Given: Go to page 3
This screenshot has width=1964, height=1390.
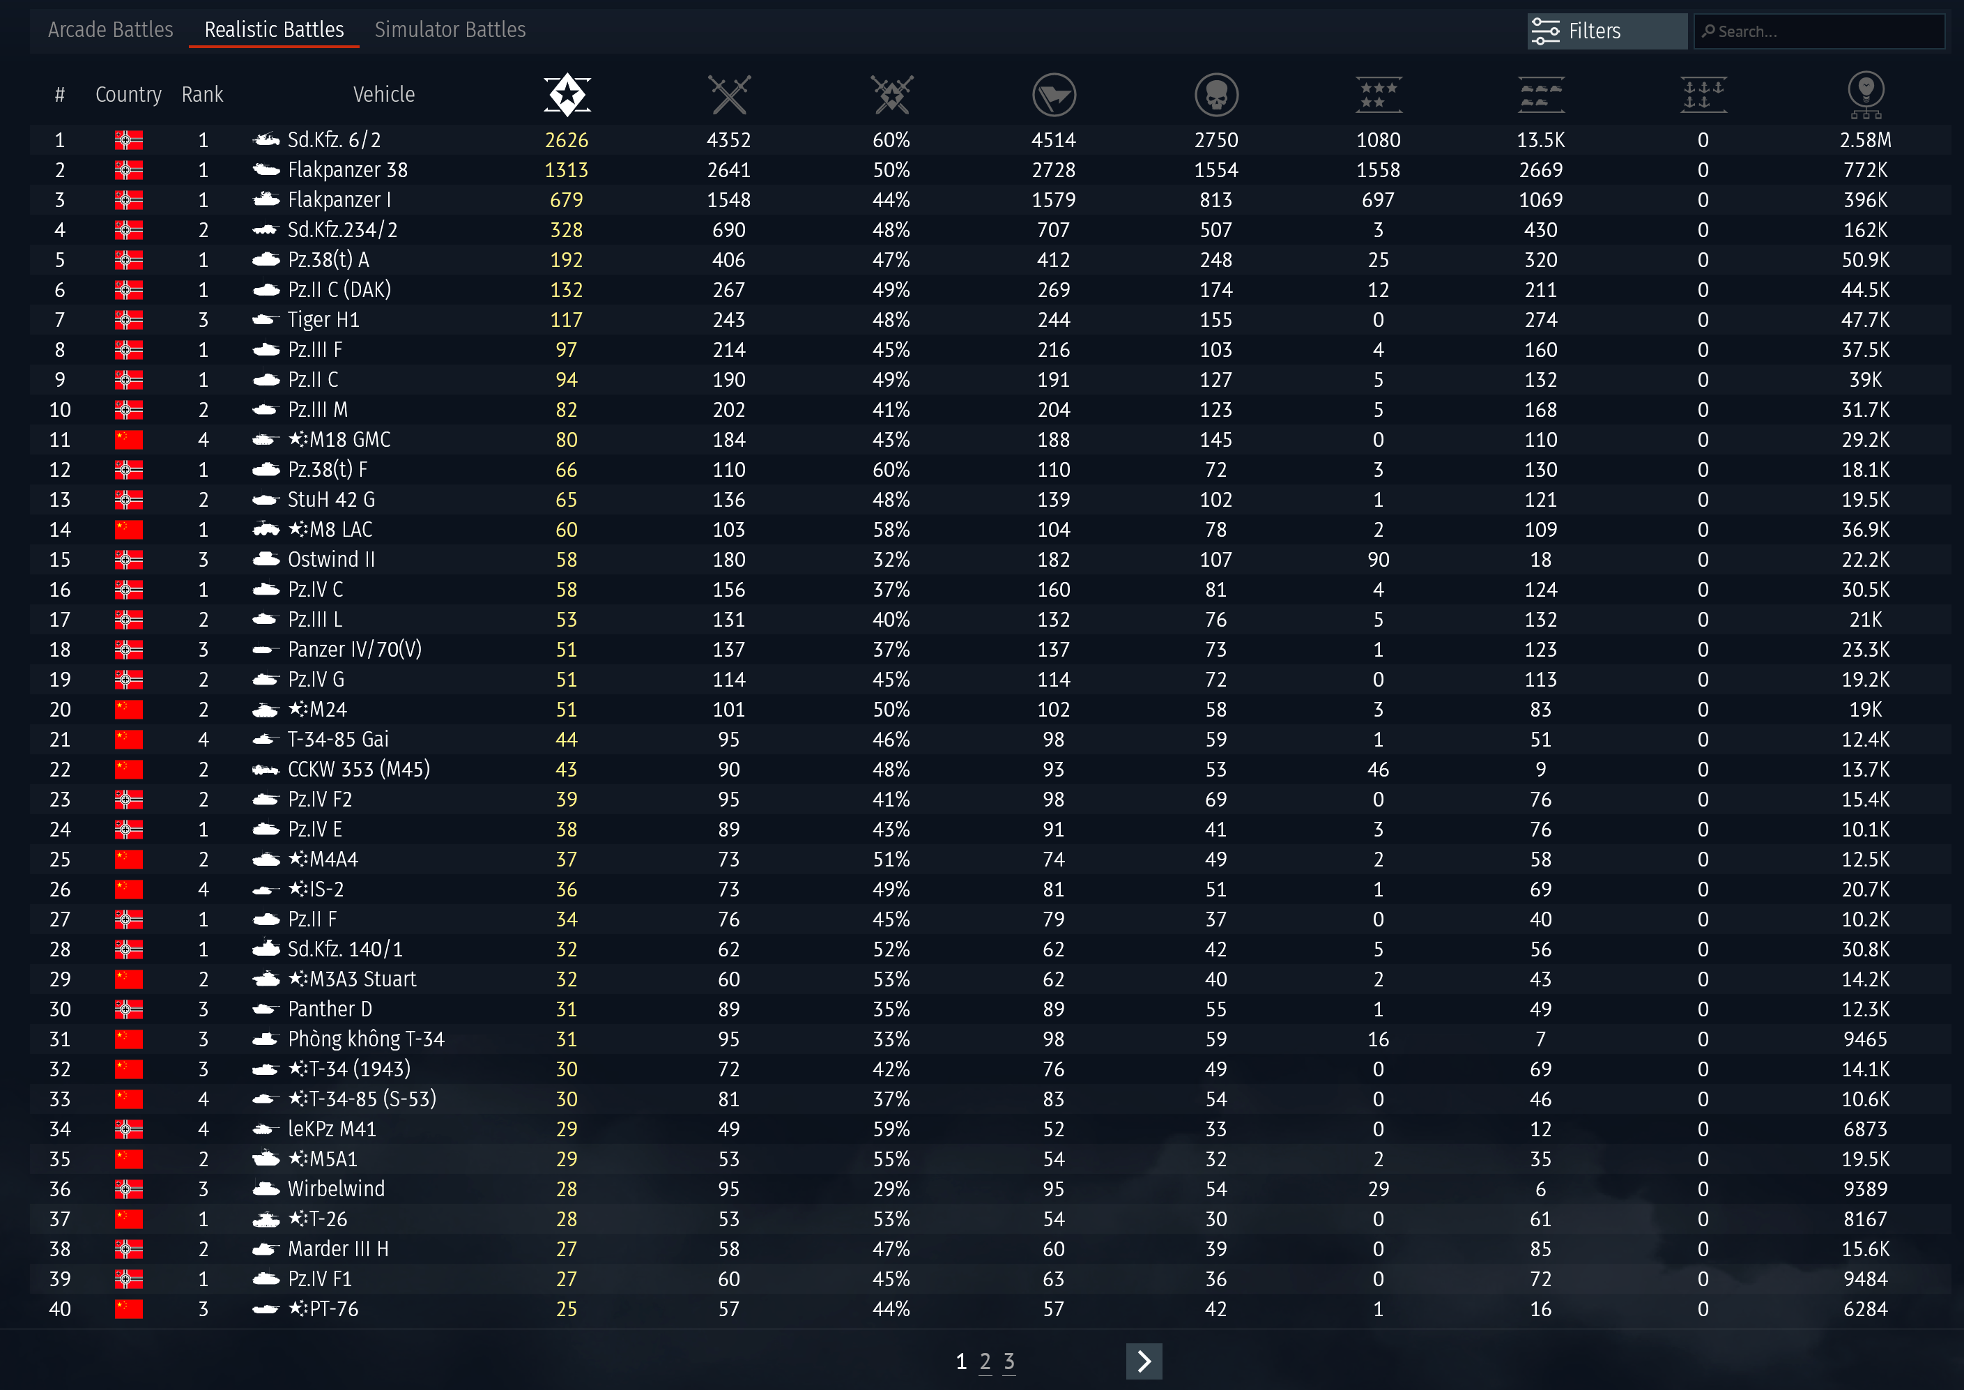Looking at the screenshot, I should point(1009,1361).
